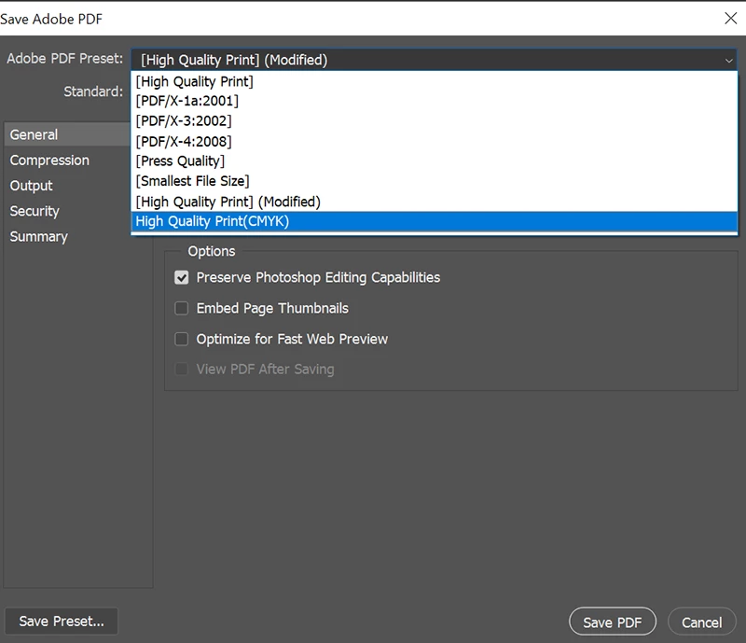Uncheck Preserve Photoshop Editing Capabilities
Image resolution: width=746 pixels, height=643 pixels.
(x=181, y=278)
